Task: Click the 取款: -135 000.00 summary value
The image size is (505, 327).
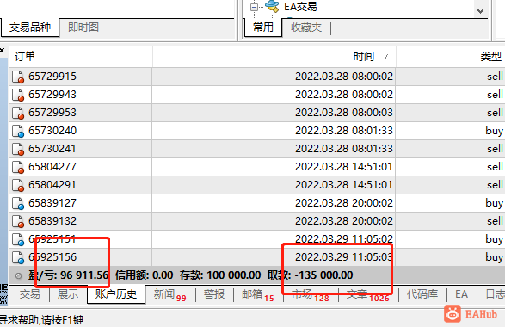Action: pos(310,275)
